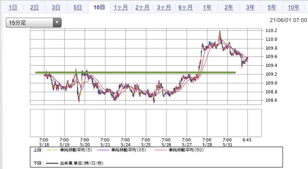The image size is (308, 169).
Task: Click the 下段 legend label
Action: click(x=38, y=163)
